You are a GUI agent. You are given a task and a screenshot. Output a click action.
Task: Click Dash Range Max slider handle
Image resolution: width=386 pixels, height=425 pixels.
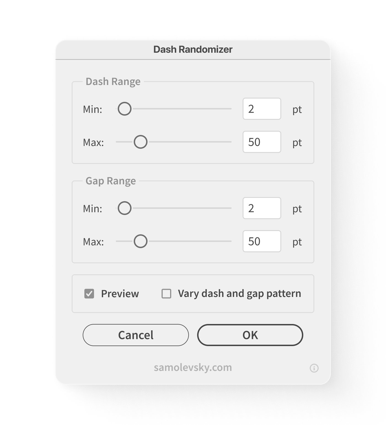[141, 142]
